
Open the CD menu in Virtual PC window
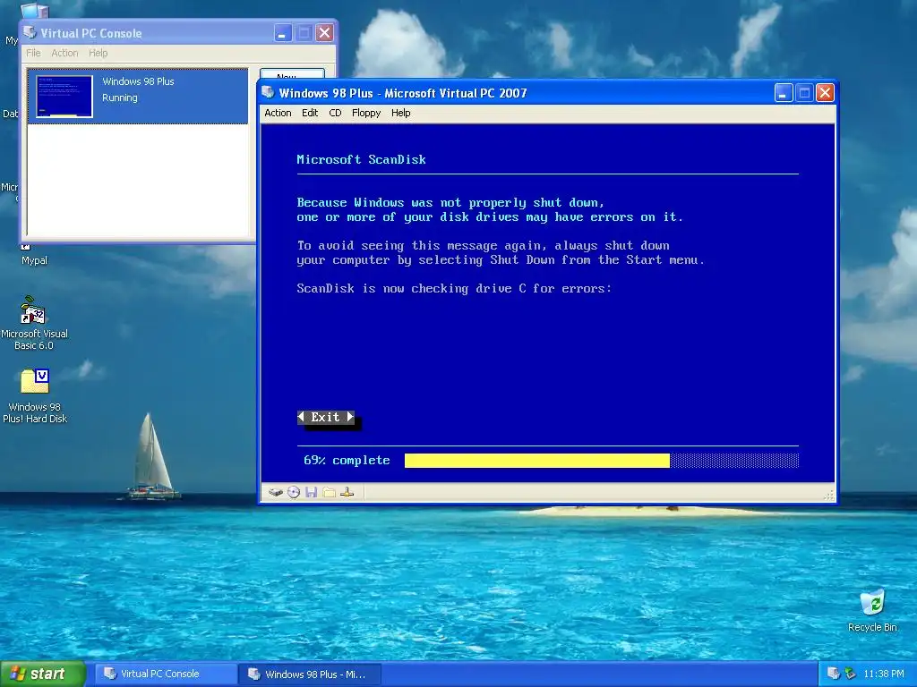click(335, 113)
